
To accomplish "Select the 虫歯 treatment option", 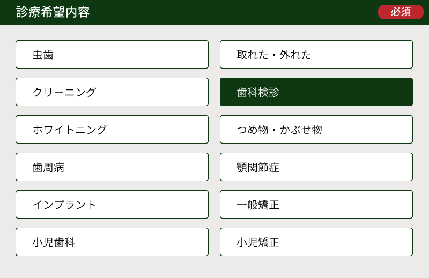I will pyautogui.click(x=112, y=55).
